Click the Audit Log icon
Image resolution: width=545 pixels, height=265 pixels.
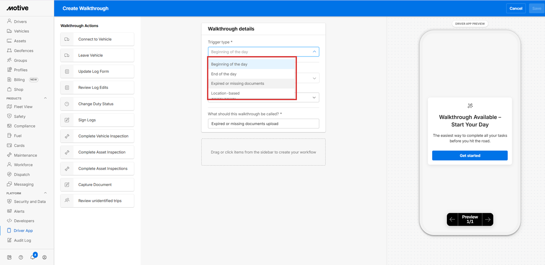[x=10, y=240]
